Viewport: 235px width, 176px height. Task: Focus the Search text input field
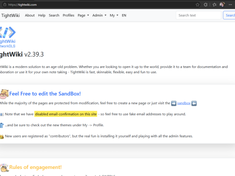198,15
